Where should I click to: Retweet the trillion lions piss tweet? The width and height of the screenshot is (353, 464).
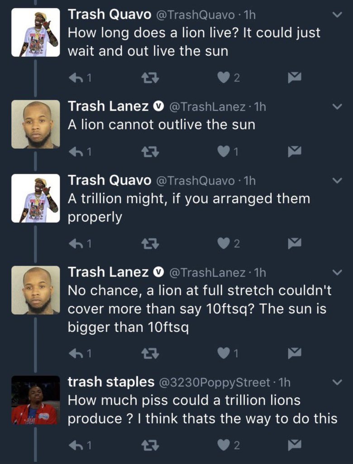coord(150,445)
